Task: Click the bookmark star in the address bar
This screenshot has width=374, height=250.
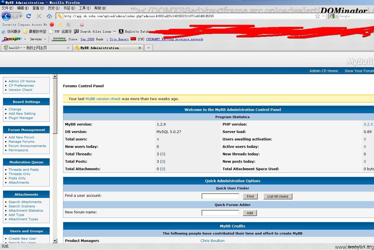Action: [317, 16]
